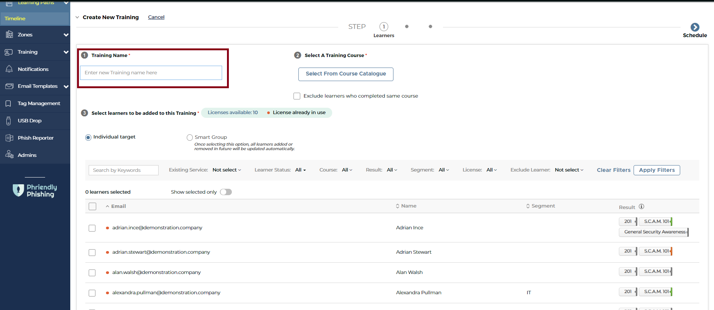This screenshot has height=310, width=714.
Task: Check the adrian.stewart learner checkbox
Action: pyautogui.click(x=92, y=253)
